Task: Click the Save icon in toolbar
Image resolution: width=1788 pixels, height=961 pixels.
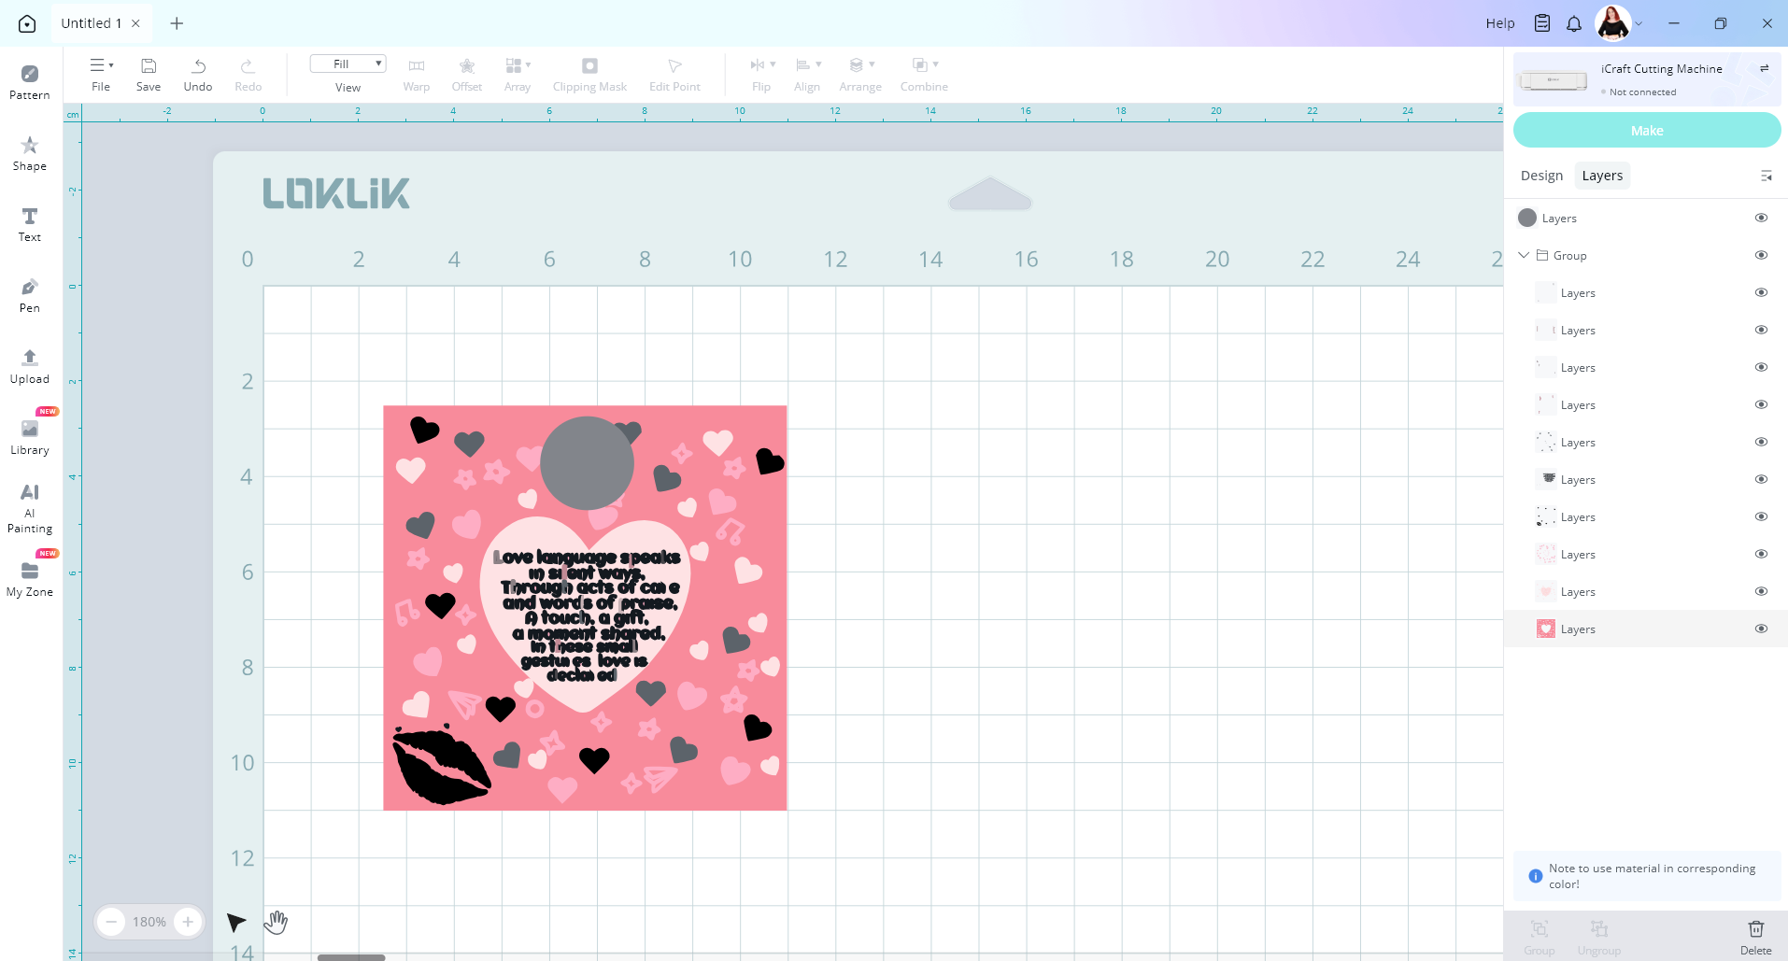Action: (x=149, y=73)
